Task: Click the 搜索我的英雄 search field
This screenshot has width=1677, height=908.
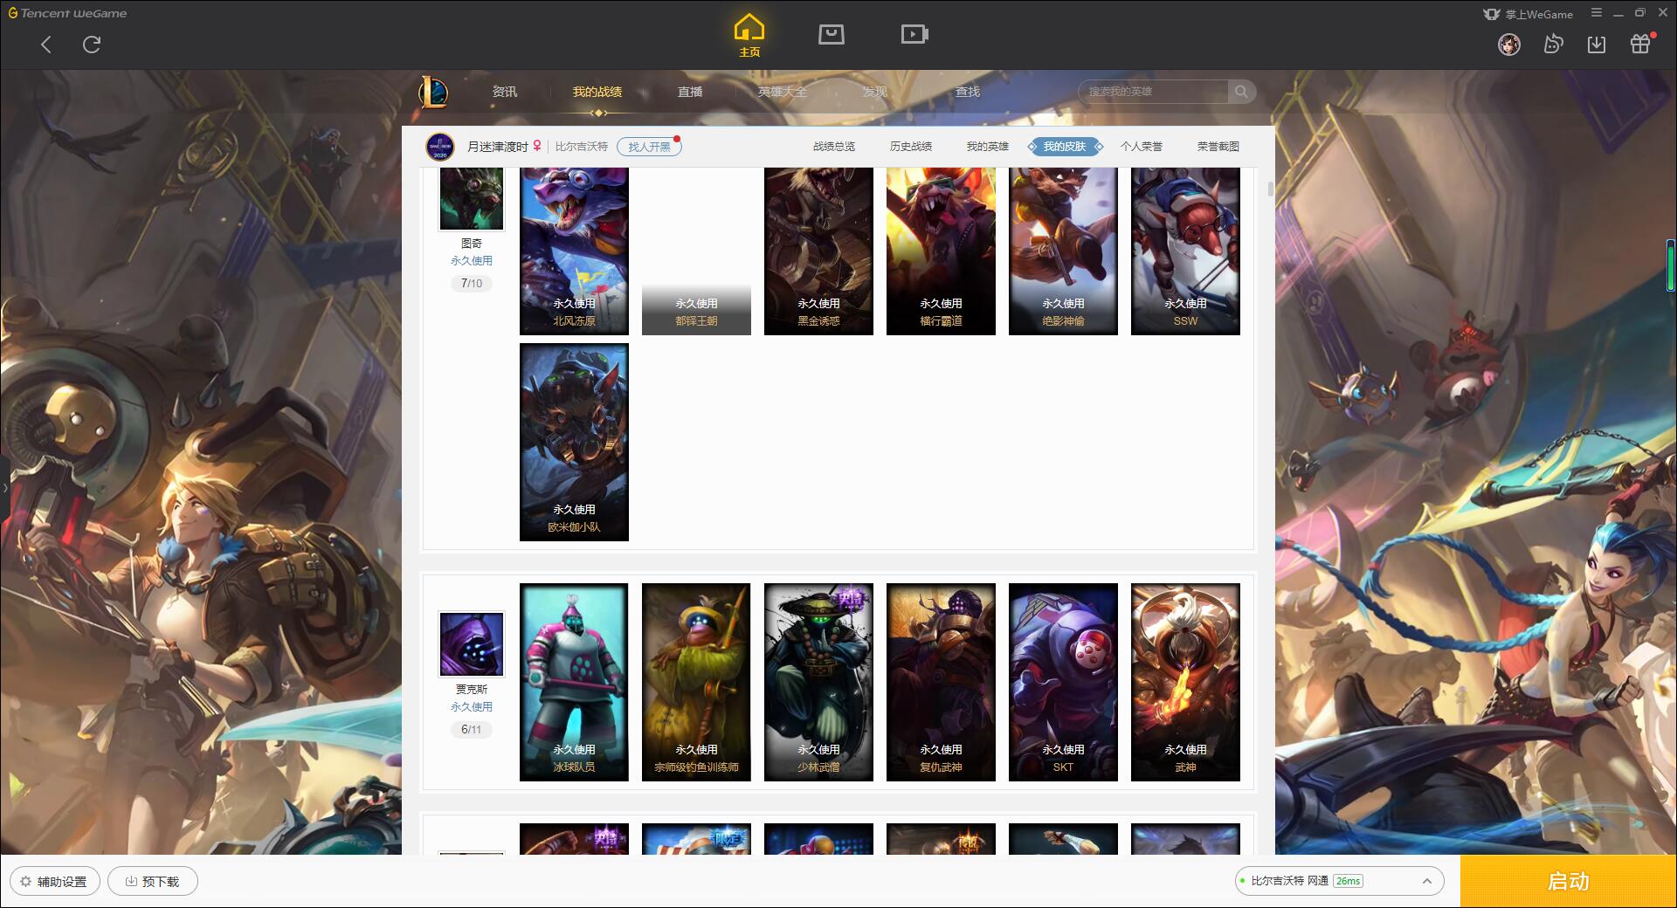Action: pyautogui.click(x=1153, y=92)
